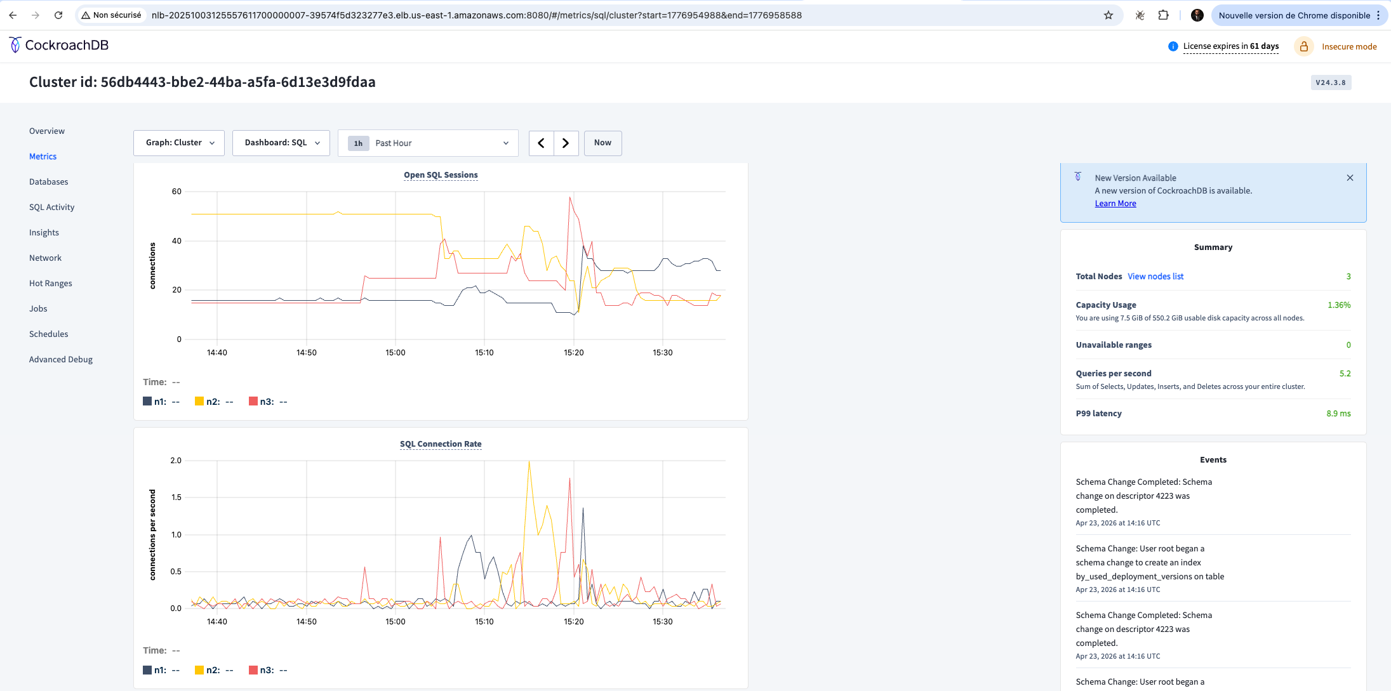
Task: Click the Now button
Action: click(x=602, y=143)
